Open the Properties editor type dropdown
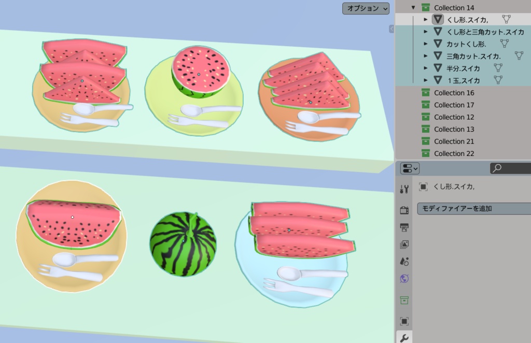The image size is (531, 343). click(410, 168)
